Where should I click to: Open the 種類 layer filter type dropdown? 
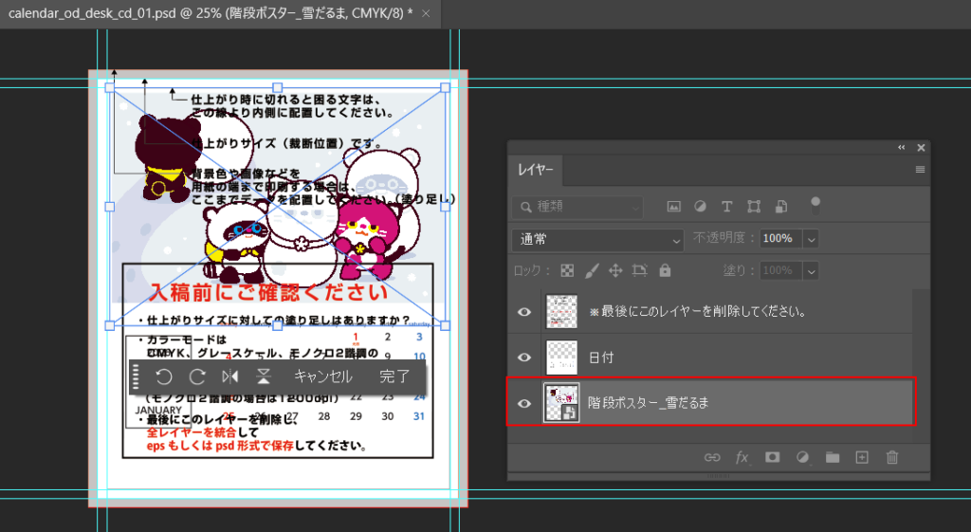[578, 206]
